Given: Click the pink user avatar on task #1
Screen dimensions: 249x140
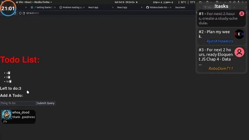Looking at the screenshot, I should 242,14.
